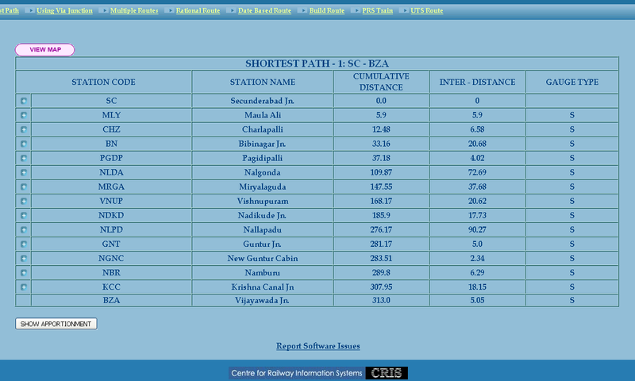Select inter-distance value 18.15

[478, 287]
